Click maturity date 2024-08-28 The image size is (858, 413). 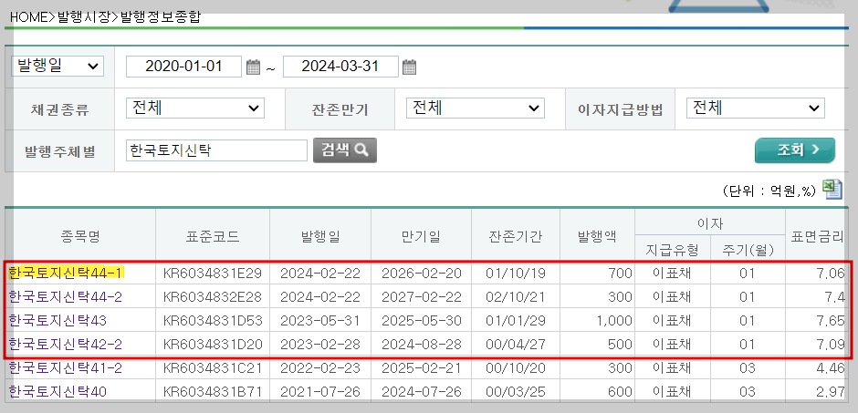(422, 345)
